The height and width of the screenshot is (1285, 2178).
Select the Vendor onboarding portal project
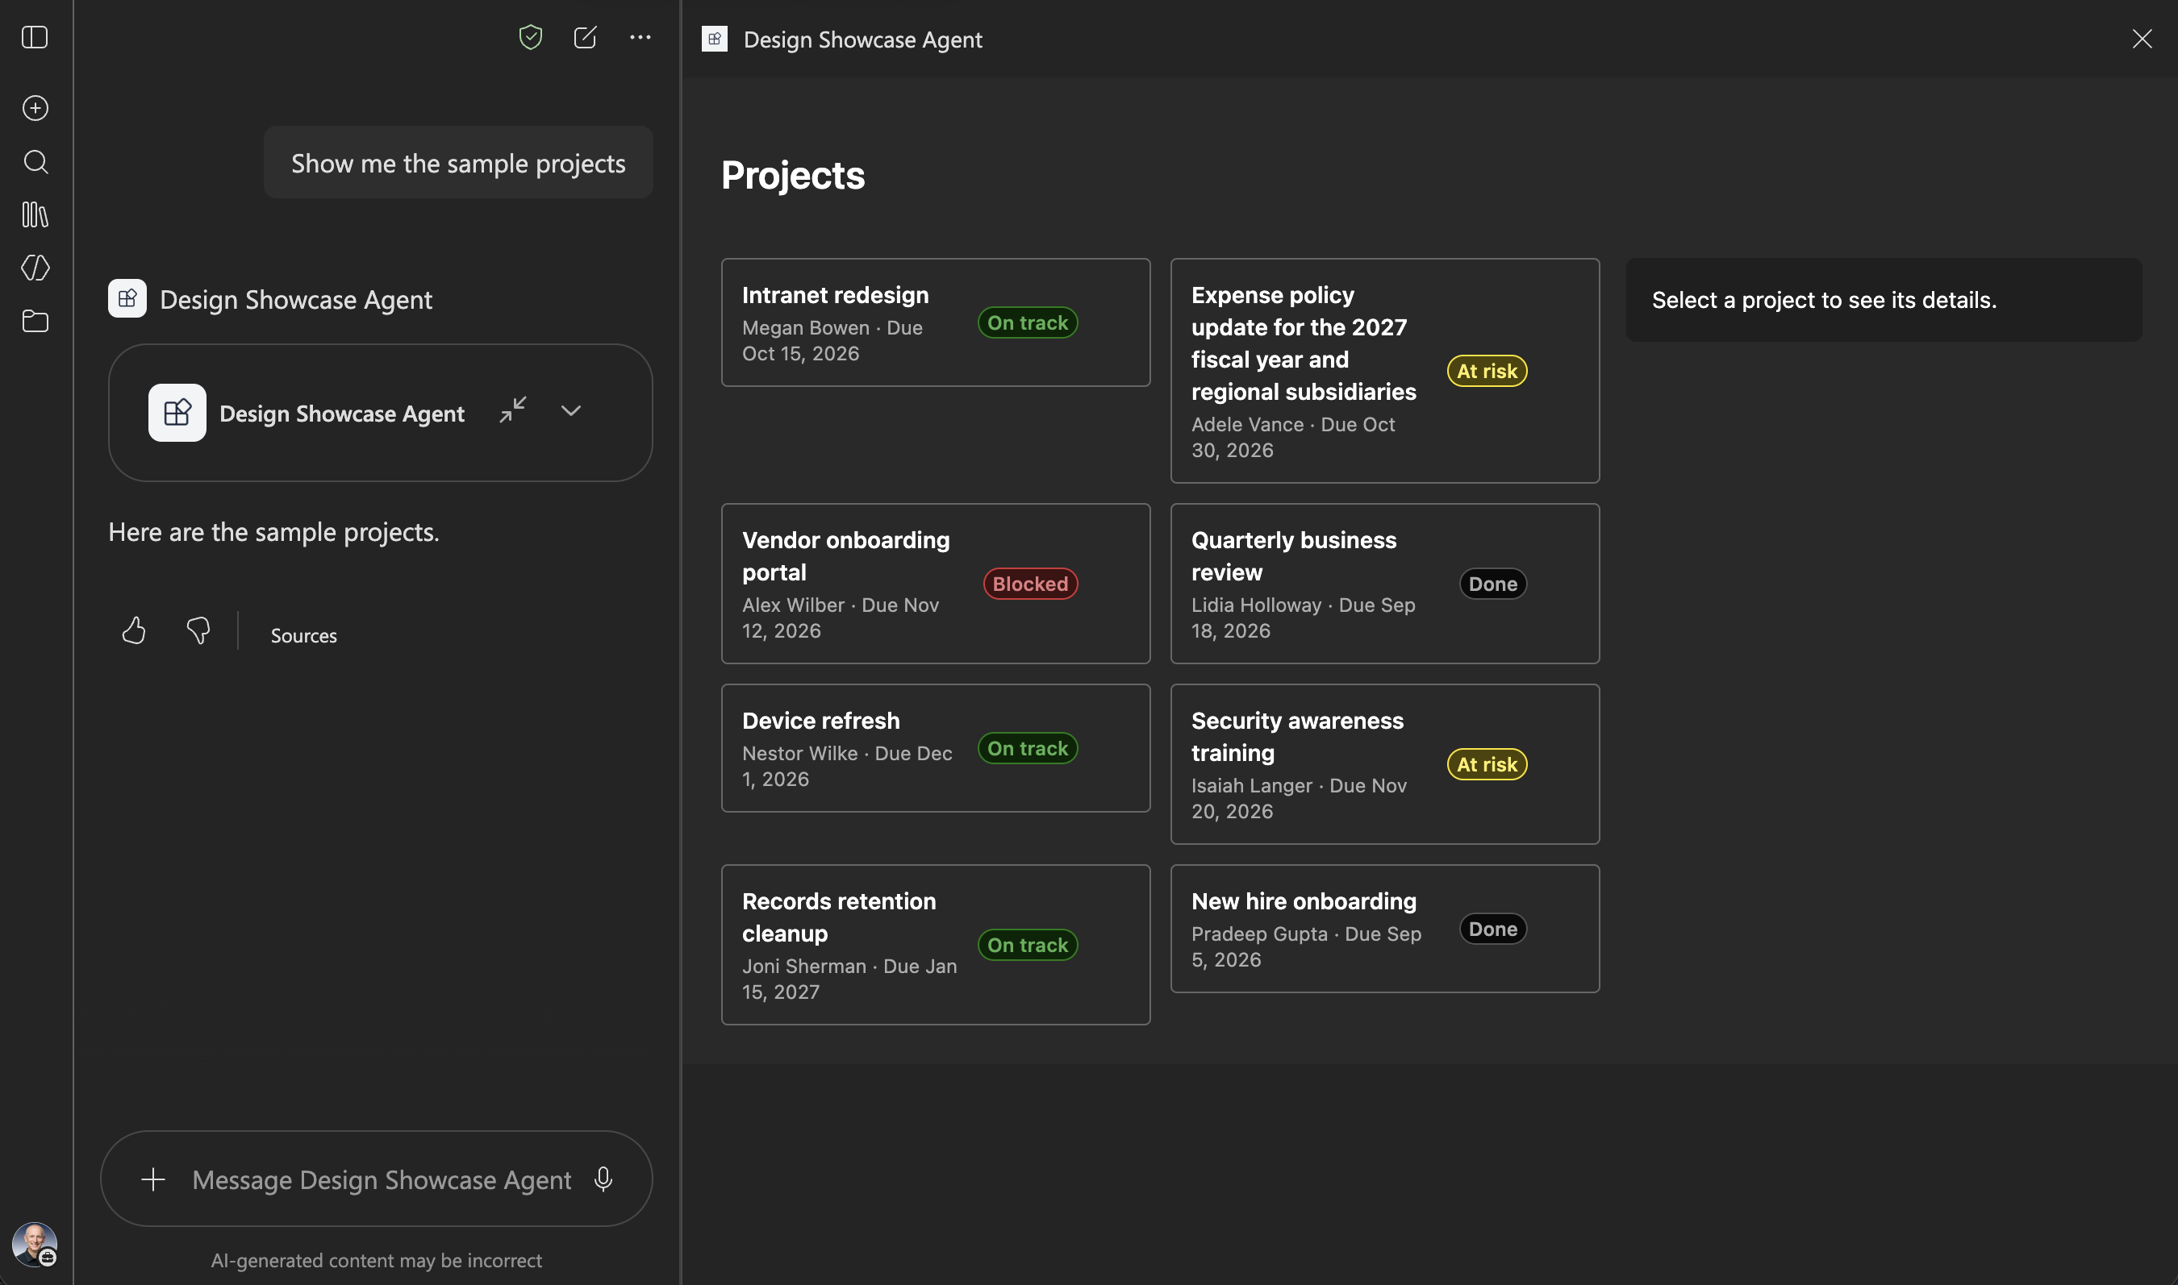pyautogui.click(x=936, y=584)
